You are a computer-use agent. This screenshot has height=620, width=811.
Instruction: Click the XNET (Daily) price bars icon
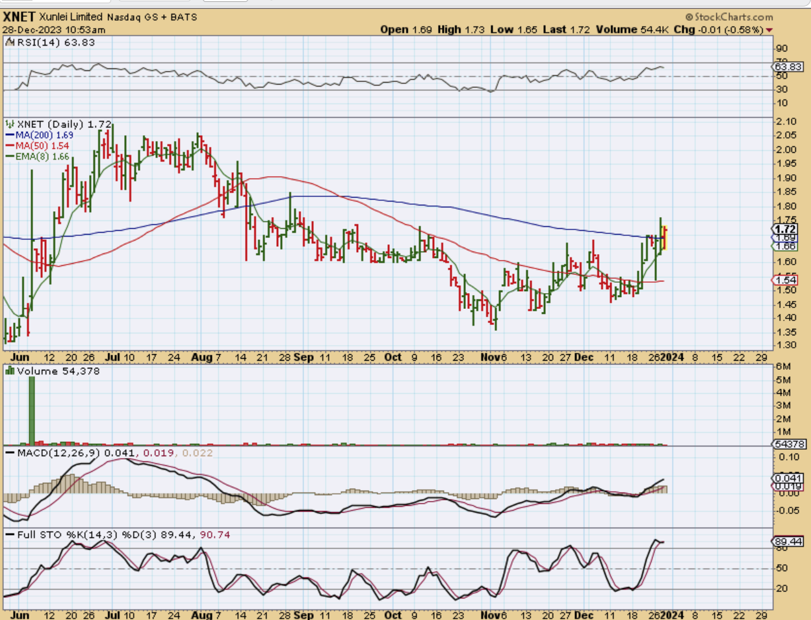coord(10,124)
